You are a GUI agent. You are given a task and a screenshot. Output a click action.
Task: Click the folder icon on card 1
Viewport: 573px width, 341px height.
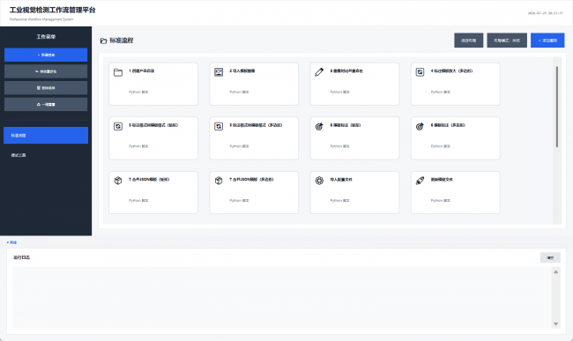(118, 72)
